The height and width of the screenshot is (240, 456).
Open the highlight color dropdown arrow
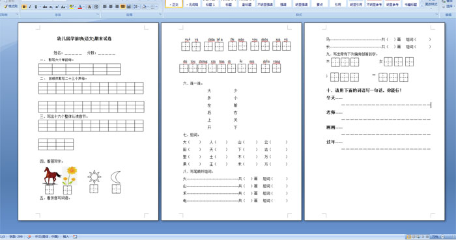(x=76, y=7)
